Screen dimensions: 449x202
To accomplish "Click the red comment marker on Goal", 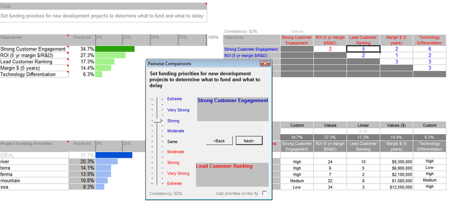I will (205, 4).
